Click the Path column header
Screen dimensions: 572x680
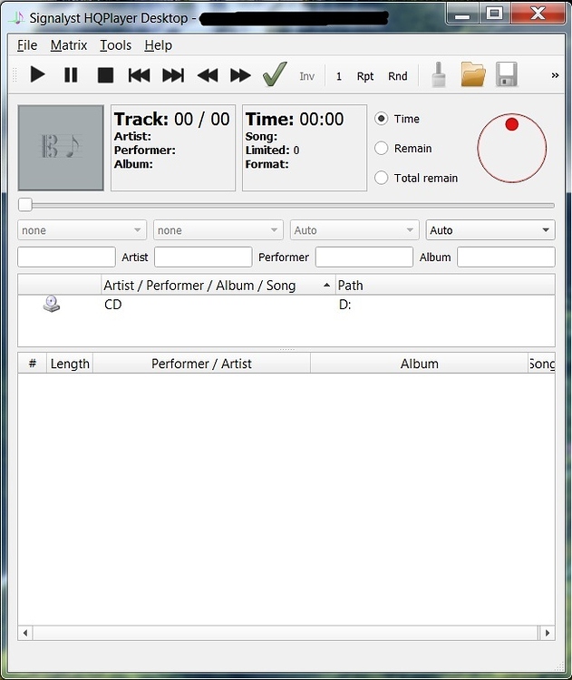coord(445,286)
